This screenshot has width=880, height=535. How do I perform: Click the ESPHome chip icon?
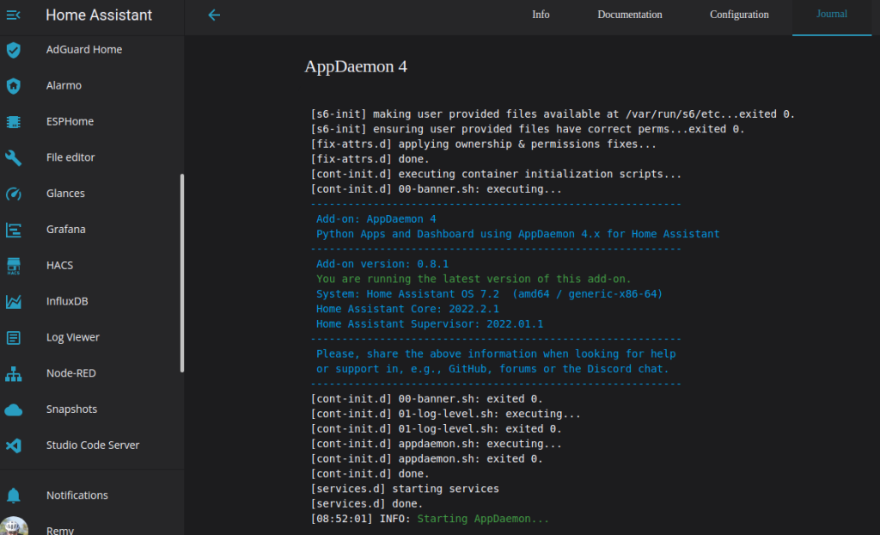pyautogui.click(x=14, y=122)
